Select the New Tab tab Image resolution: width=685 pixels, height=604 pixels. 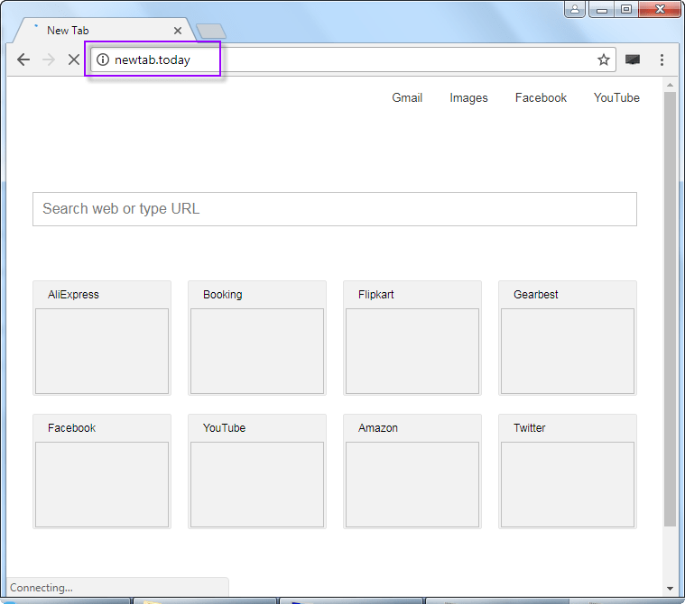pos(104,31)
